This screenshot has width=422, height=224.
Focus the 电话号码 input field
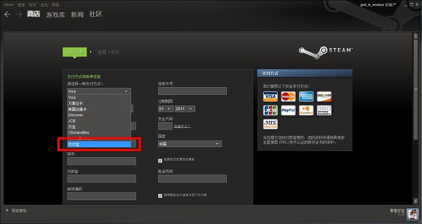192,179
